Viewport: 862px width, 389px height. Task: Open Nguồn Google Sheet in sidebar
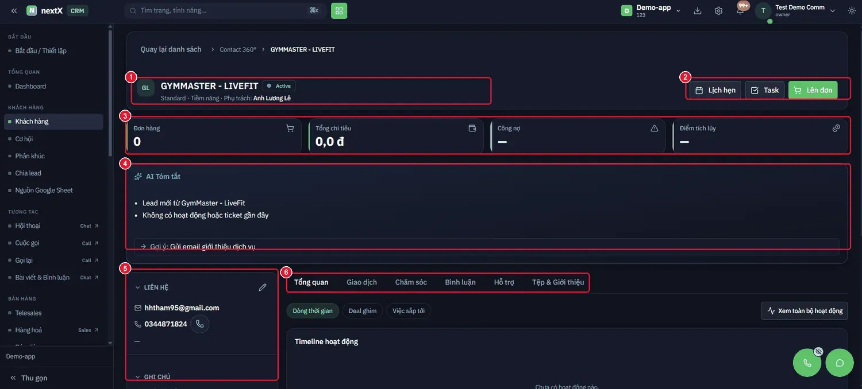tap(44, 190)
